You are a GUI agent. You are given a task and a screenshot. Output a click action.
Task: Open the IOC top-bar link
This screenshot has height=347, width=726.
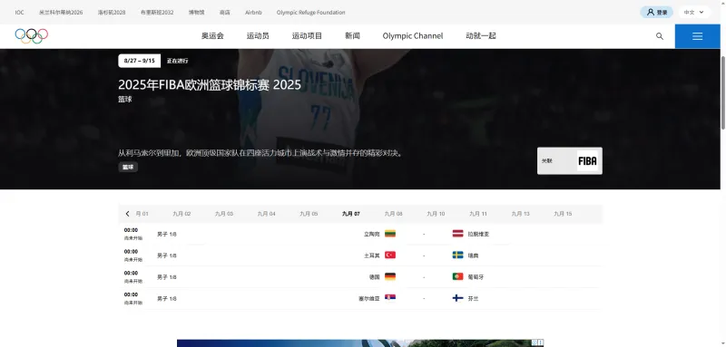click(x=19, y=13)
